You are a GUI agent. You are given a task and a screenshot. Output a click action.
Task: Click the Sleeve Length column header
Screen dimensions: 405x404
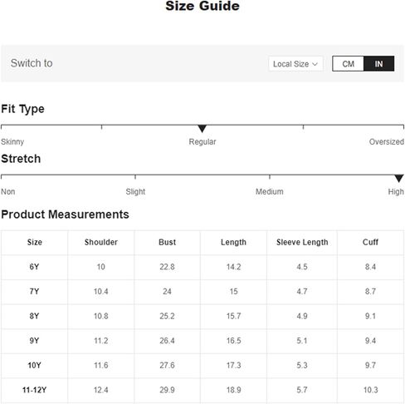[x=302, y=243]
